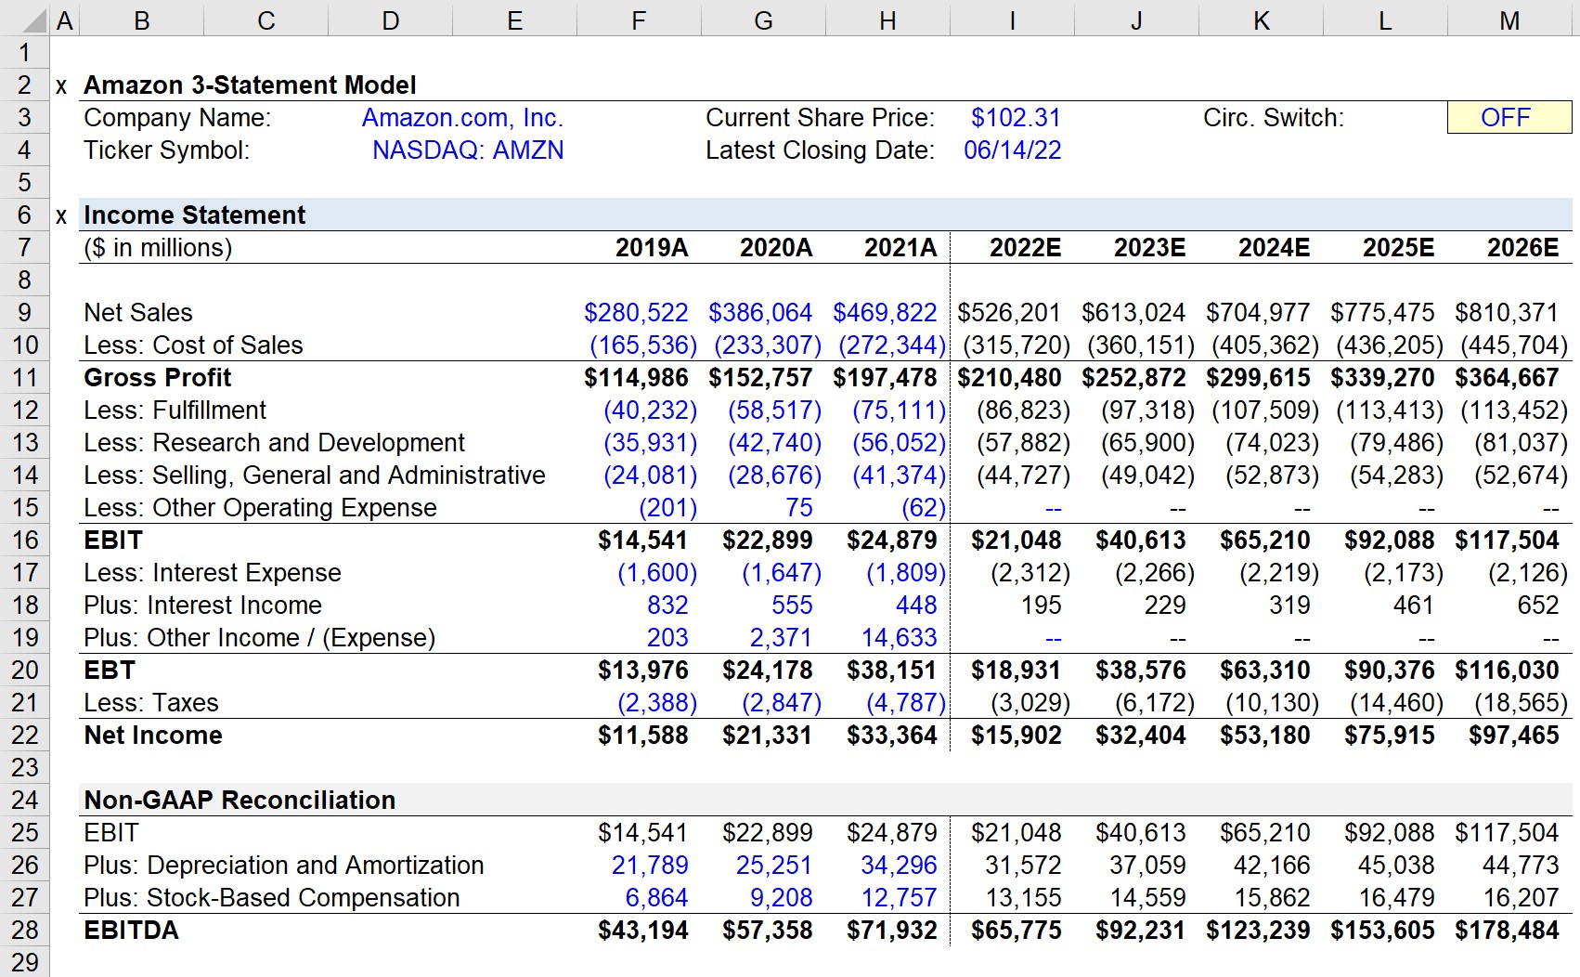Select 2022E EBITDA $65,775

(x=1016, y=931)
